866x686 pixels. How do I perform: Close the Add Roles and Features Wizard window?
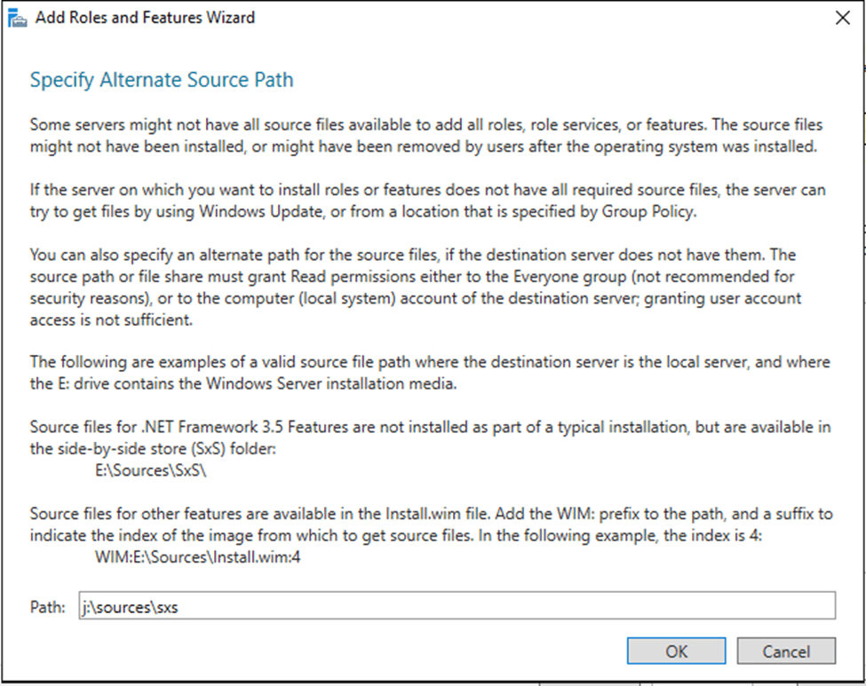pos(842,18)
